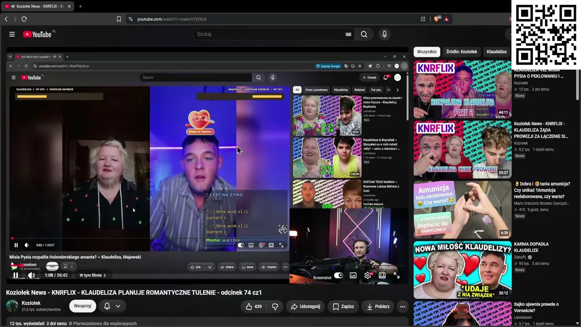Open the Brave Shields lion icon
Image resolution: width=581 pixels, height=327 pixels.
[x=437, y=19]
